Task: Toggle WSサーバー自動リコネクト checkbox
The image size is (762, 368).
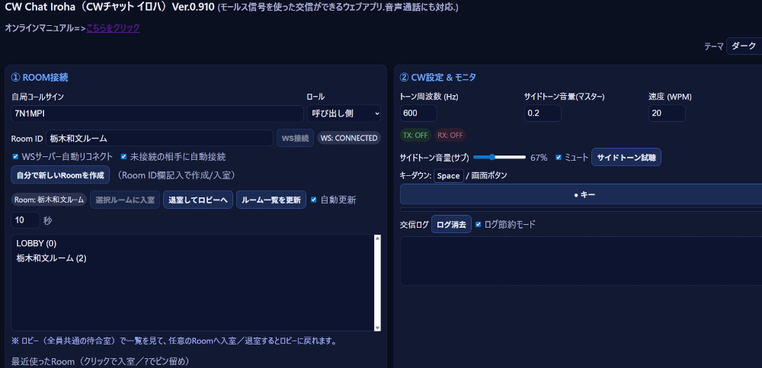Action: point(16,157)
